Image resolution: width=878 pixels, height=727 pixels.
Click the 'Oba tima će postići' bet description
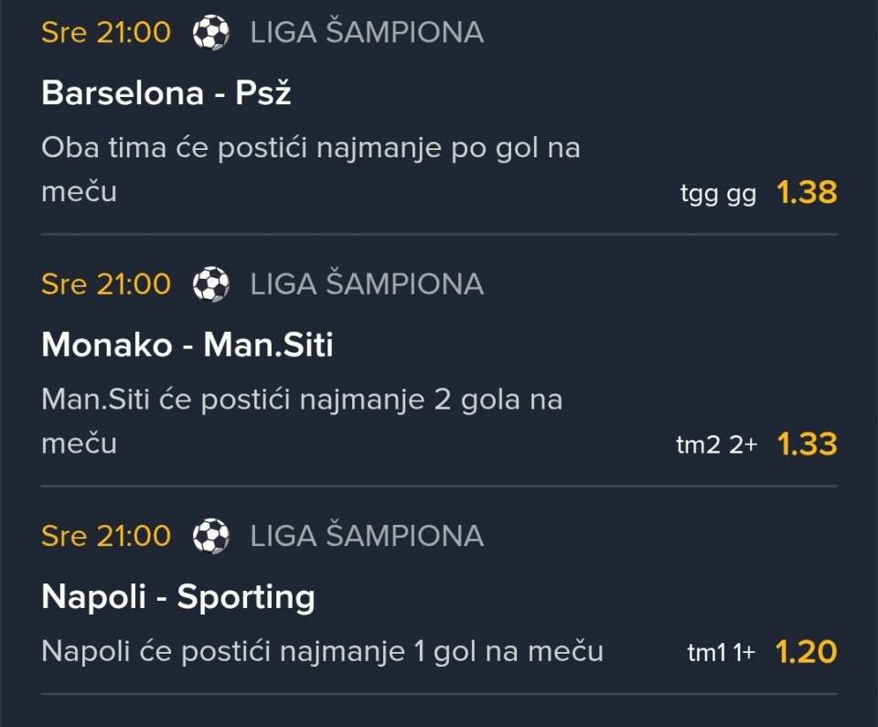pyautogui.click(x=311, y=148)
